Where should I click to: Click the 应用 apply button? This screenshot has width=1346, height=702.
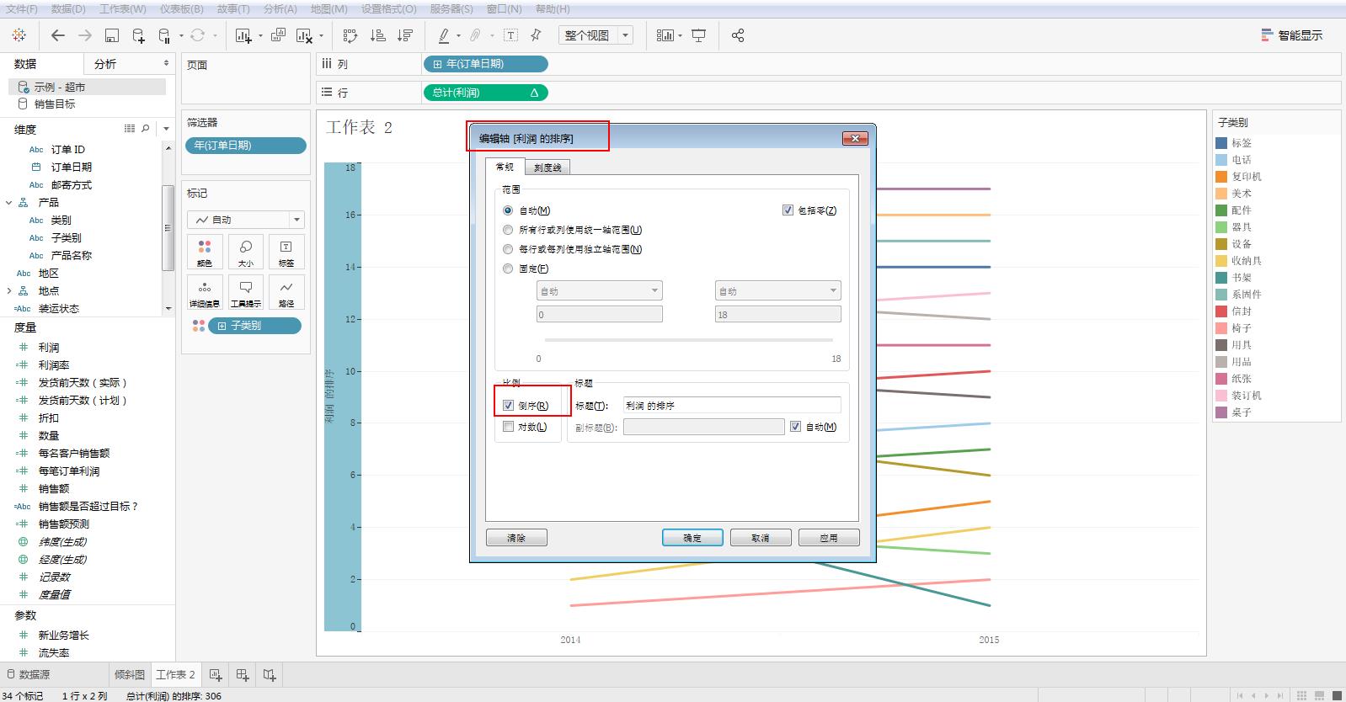829,538
